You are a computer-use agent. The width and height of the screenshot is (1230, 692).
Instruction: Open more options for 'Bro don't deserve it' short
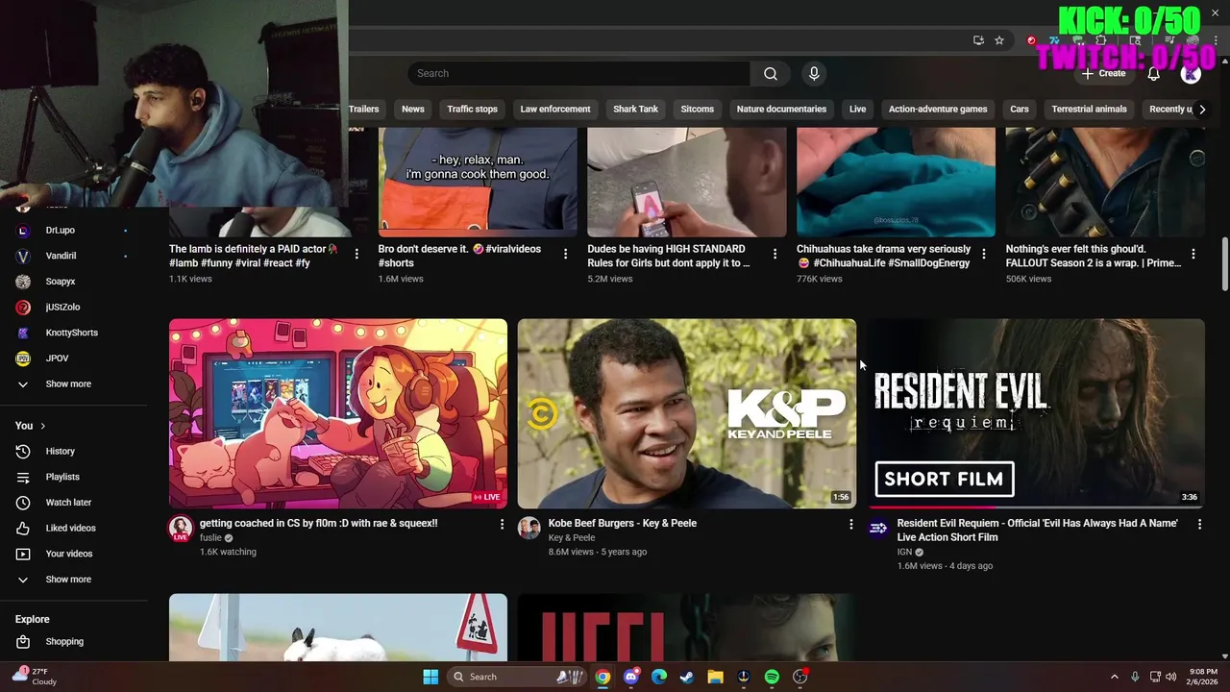[x=566, y=254]
